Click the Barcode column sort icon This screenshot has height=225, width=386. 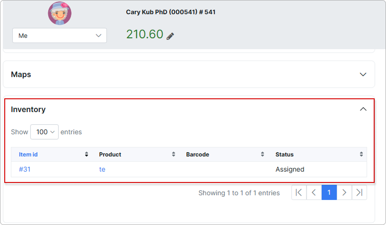point(263,155)
